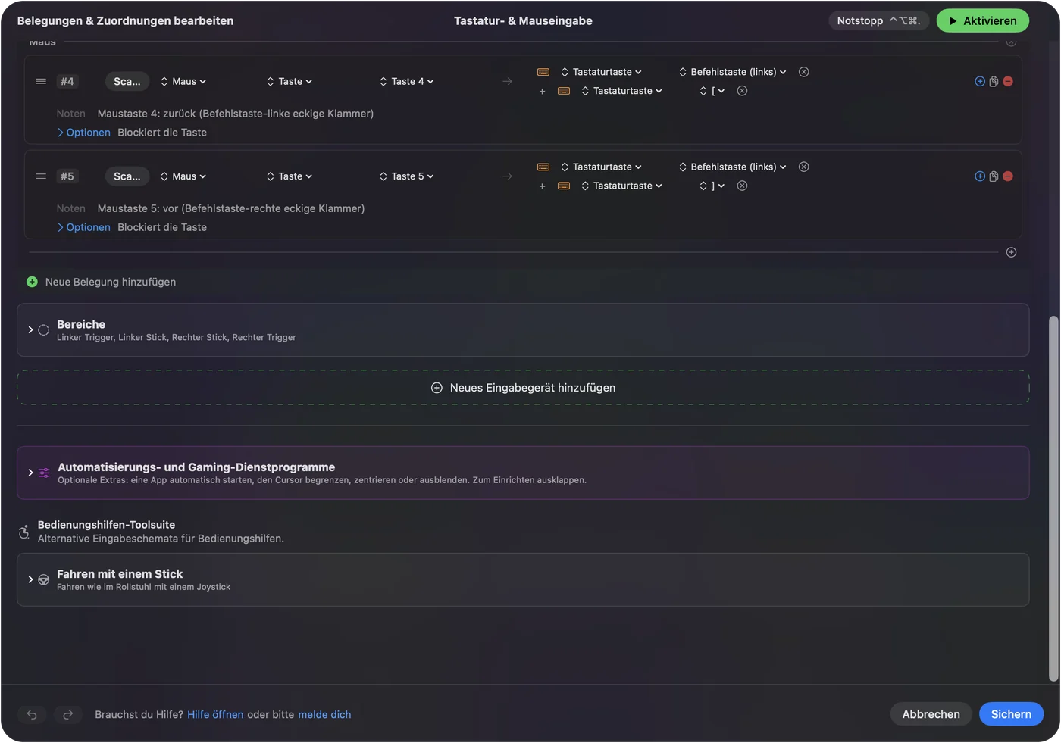
Task: Remove Befehlstaste (links) output in row #4
Action: pyautogui.click(x=804, y=72)
